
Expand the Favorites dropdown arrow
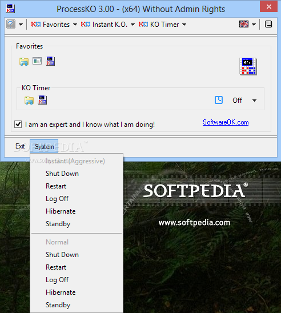tap(75, 25)
